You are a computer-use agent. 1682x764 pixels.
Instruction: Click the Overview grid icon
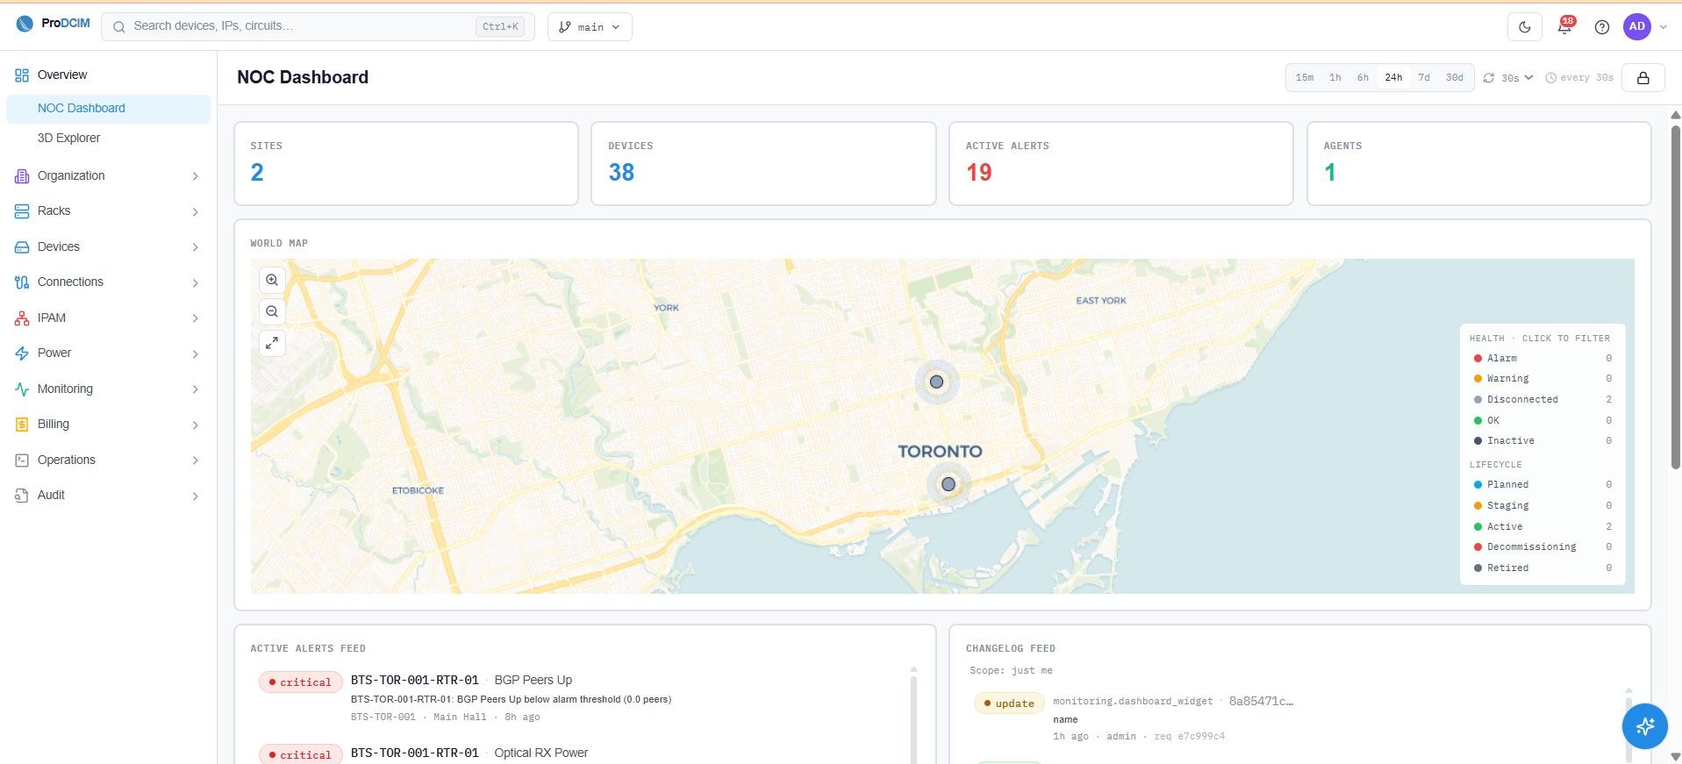point(22,75)
